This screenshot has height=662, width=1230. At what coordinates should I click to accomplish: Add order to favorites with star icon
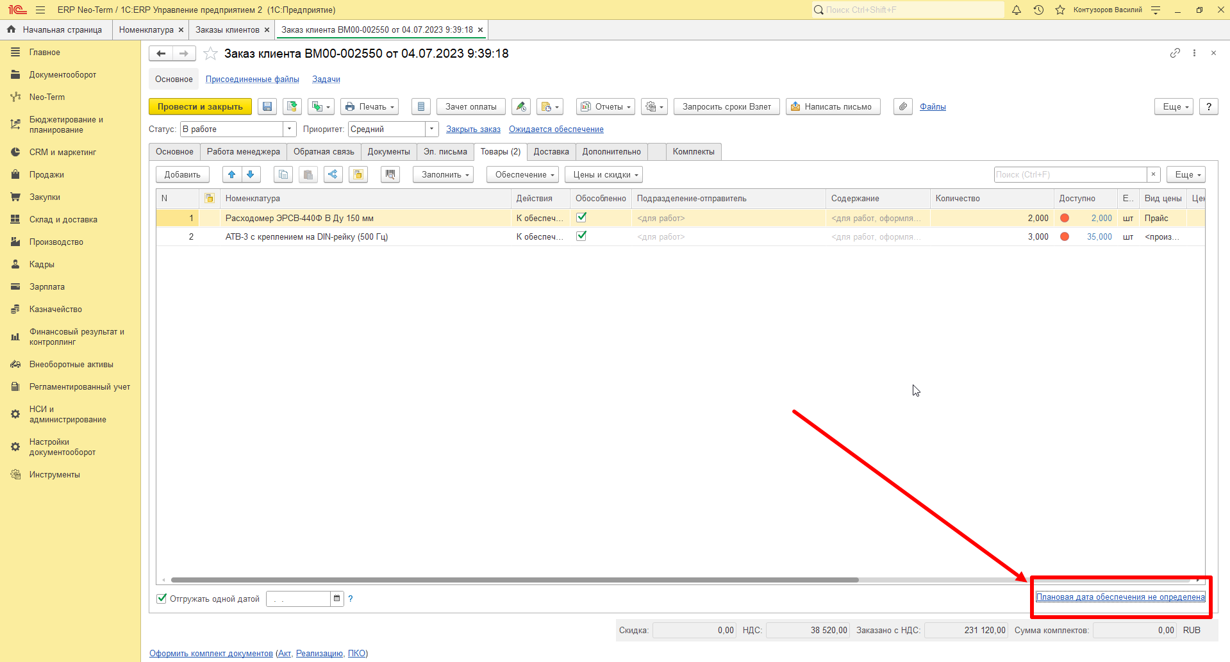coord(210,54)
